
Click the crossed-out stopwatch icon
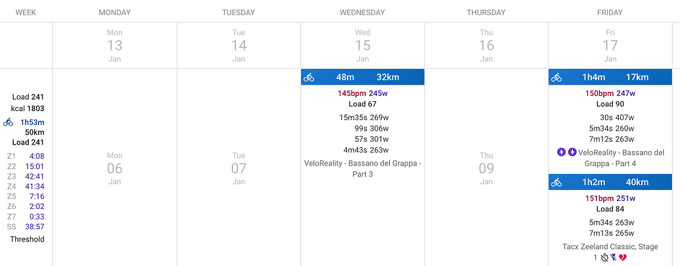click(604, 257)
